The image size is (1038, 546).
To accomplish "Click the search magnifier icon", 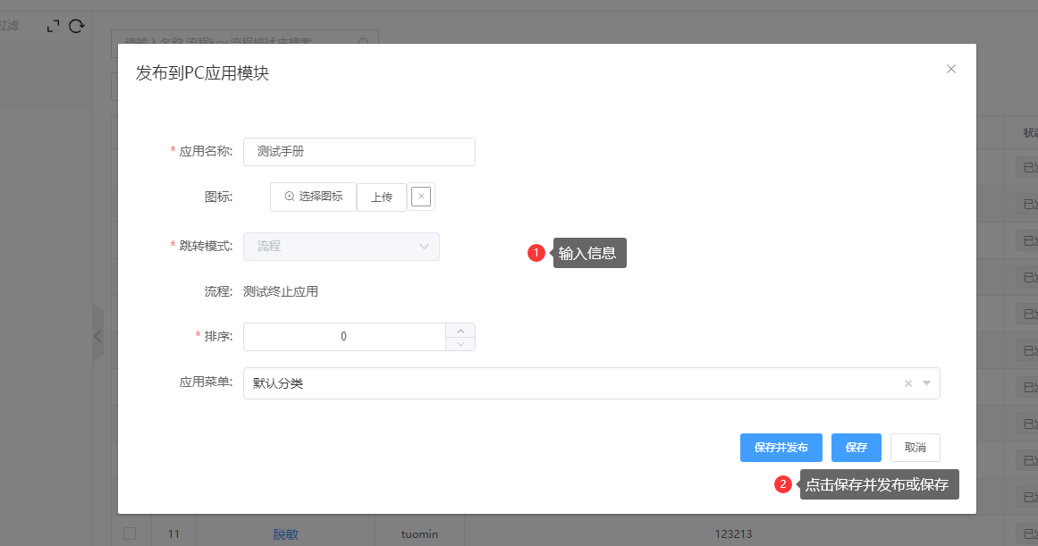I will click(364, 42).
